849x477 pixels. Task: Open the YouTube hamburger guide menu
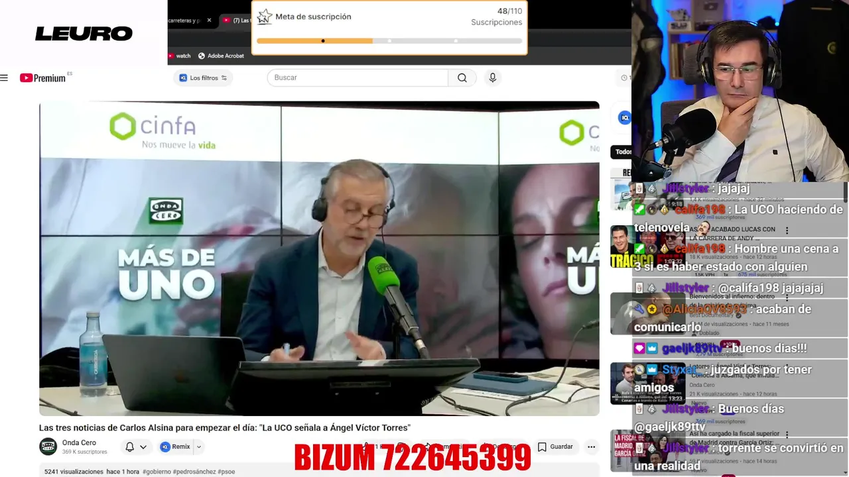tap(4, 78)
